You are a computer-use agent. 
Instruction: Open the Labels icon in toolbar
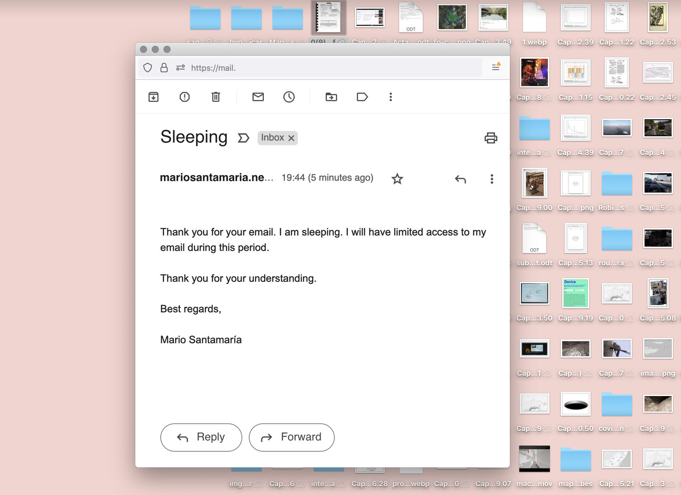(x=362, y=97)
